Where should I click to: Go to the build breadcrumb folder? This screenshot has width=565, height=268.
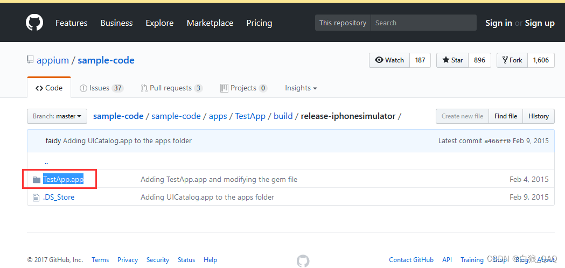(283, 116)
